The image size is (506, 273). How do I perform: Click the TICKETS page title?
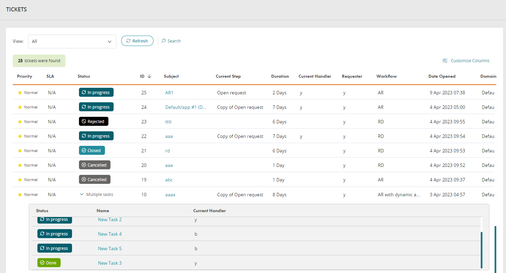pyautogui.click(x=17, y=9)
